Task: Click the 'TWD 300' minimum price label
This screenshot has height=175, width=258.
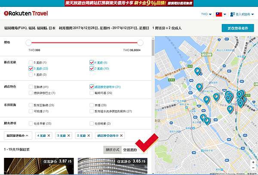Action: pyautogui.click(x=34, y=50)
